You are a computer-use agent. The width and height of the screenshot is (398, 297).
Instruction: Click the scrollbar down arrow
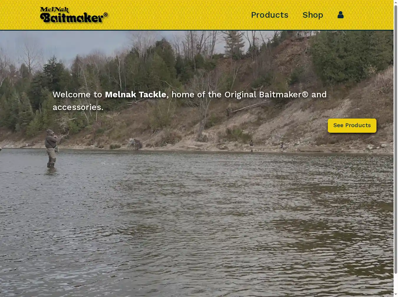point(396,294)
